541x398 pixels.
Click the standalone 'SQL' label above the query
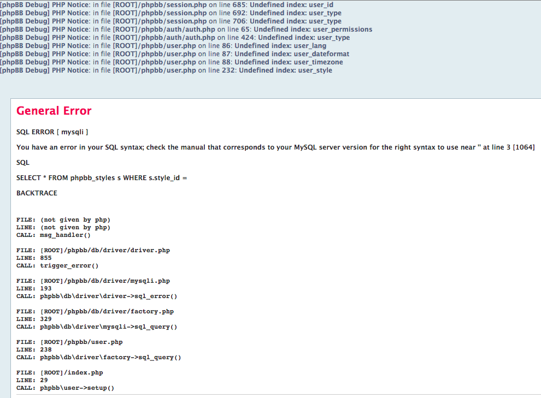(x=23, y=163)
